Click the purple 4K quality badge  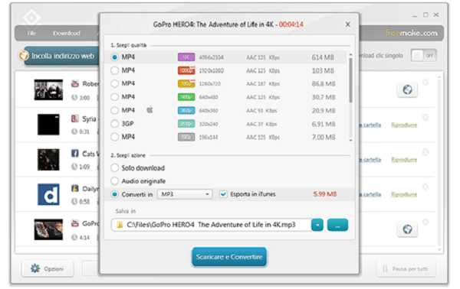(x=186, y=57)
